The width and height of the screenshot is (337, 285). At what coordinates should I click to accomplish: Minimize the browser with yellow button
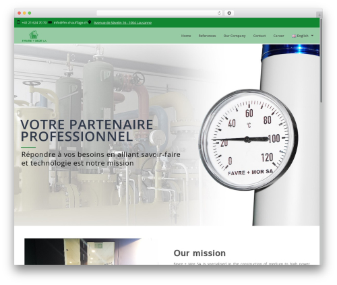click(24, 13)
